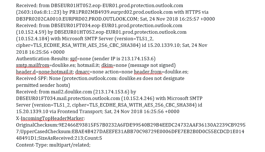Click the Received-SPF header label
Viewport: 265px width, 152px height.
32,79
